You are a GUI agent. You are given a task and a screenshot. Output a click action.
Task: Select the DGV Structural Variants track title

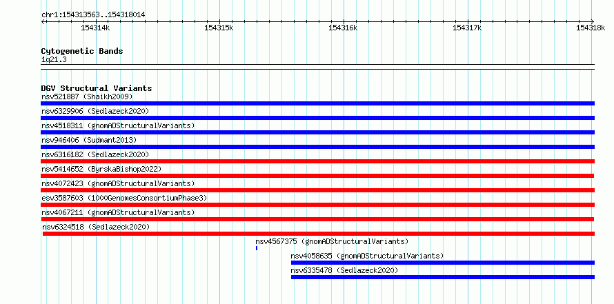pos(97,88)
